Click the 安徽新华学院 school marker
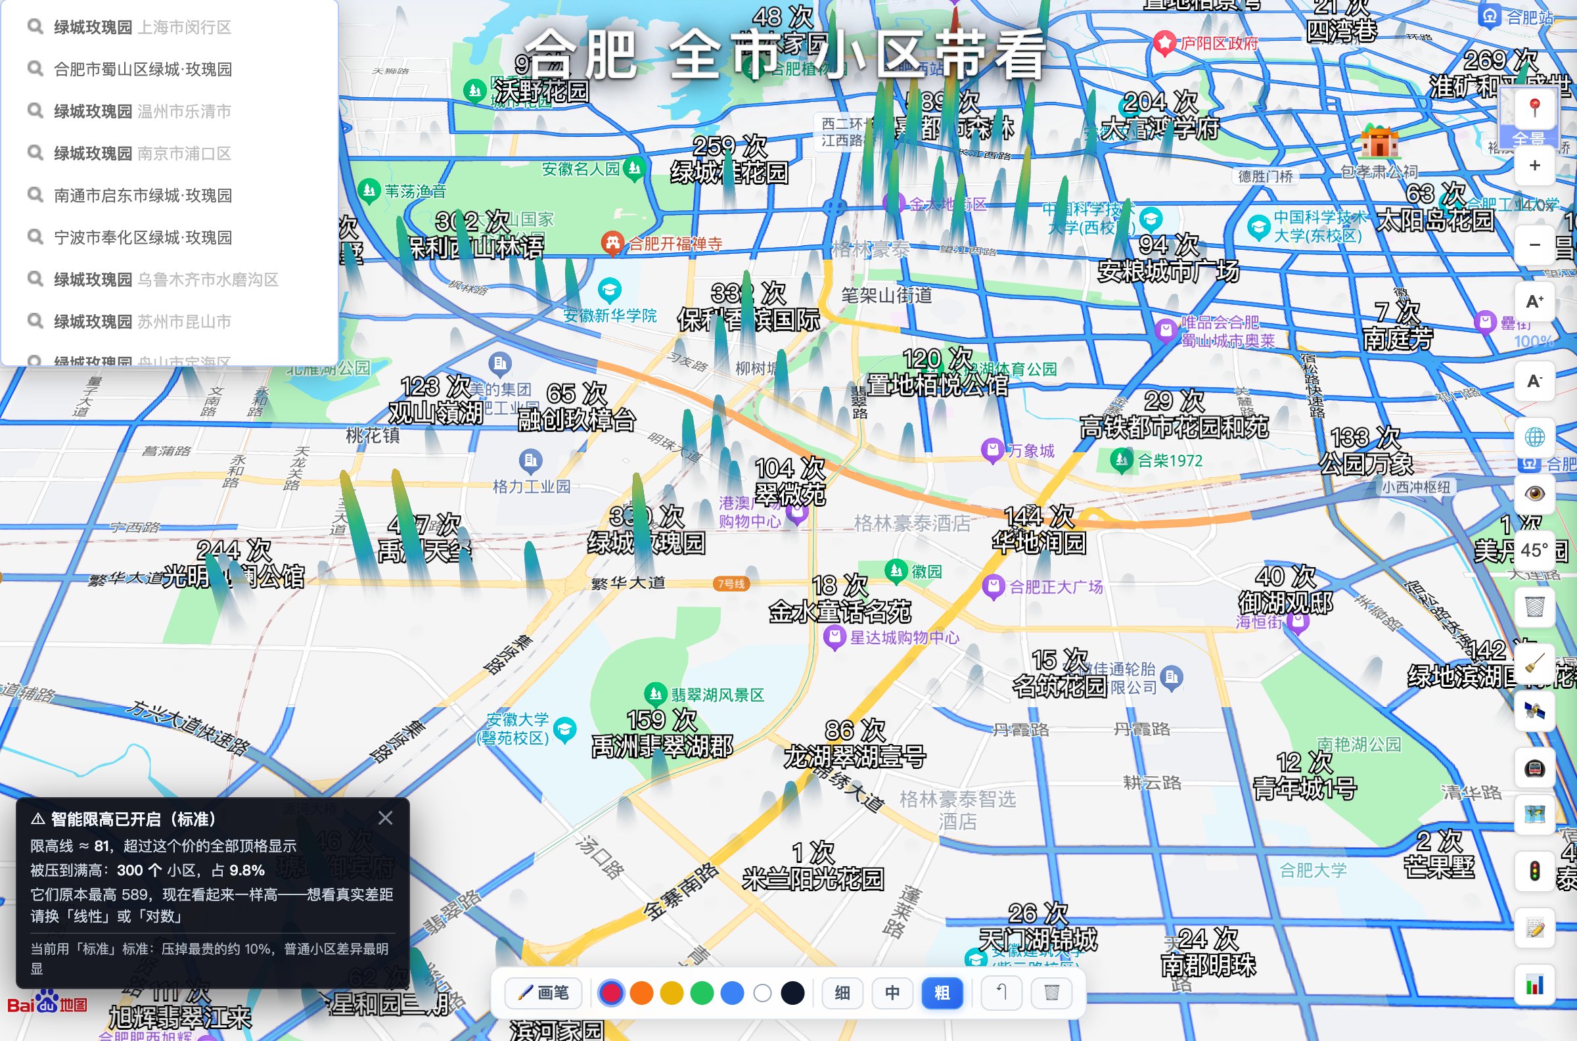 pos(609,289)
